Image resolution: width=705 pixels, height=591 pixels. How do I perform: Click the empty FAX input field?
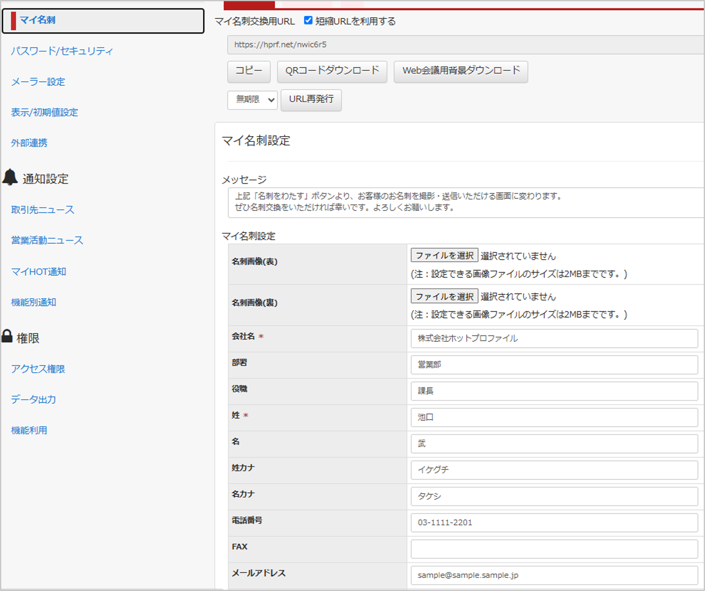point(554,549)
